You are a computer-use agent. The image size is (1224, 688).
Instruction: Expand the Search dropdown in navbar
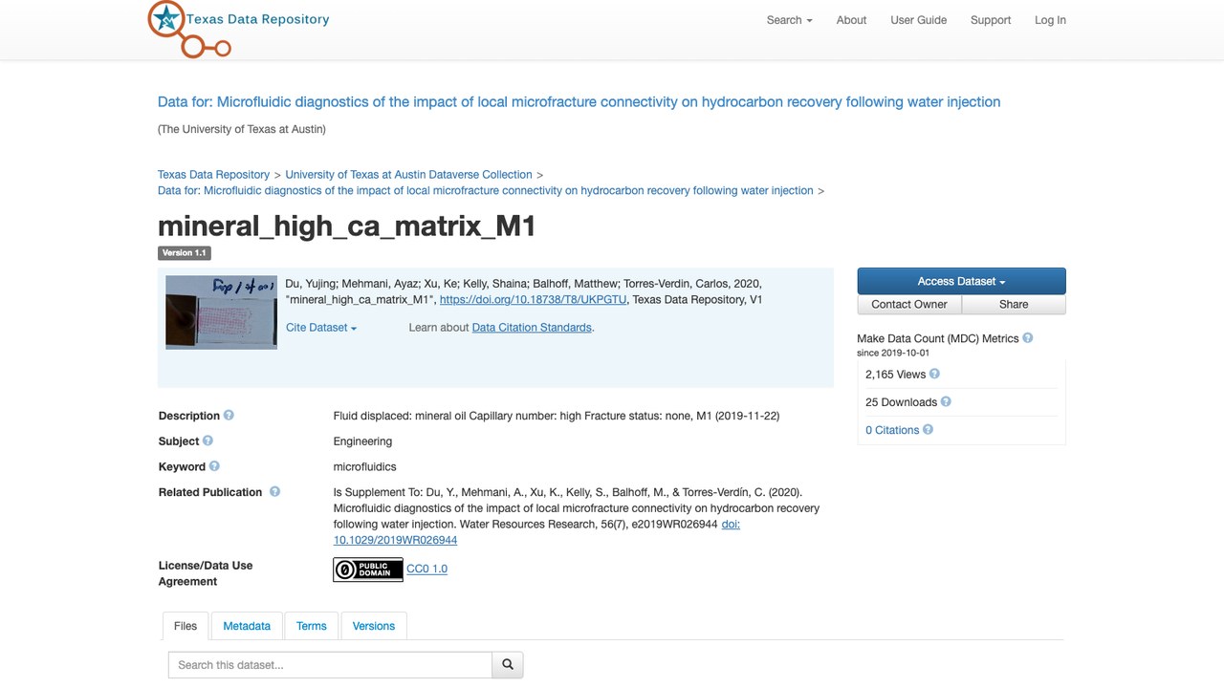[789, 20]
